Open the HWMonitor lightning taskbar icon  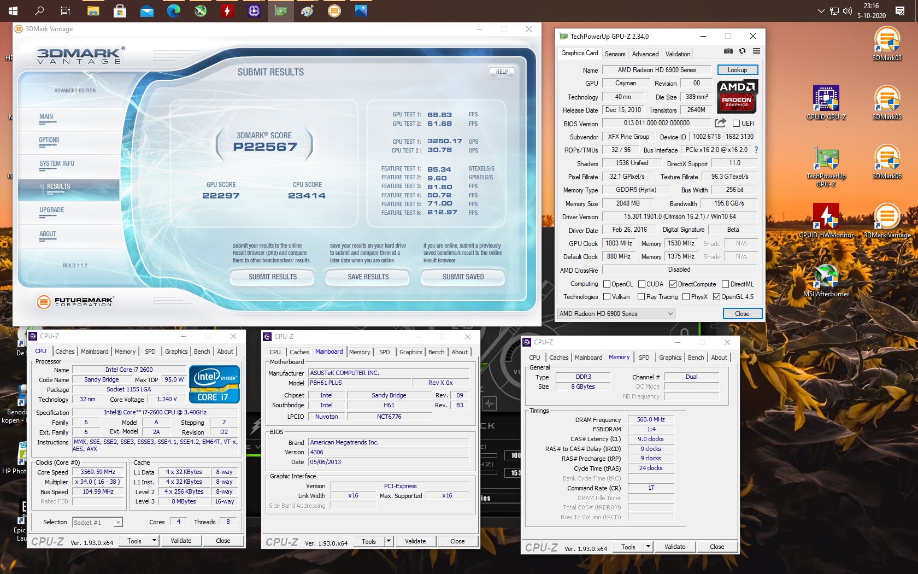tap(227, 10)
